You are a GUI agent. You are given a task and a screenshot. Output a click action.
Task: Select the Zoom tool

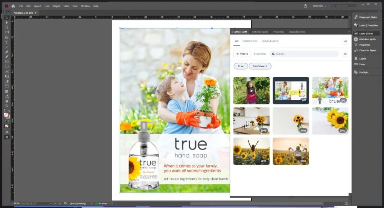(x=7, y=106)
